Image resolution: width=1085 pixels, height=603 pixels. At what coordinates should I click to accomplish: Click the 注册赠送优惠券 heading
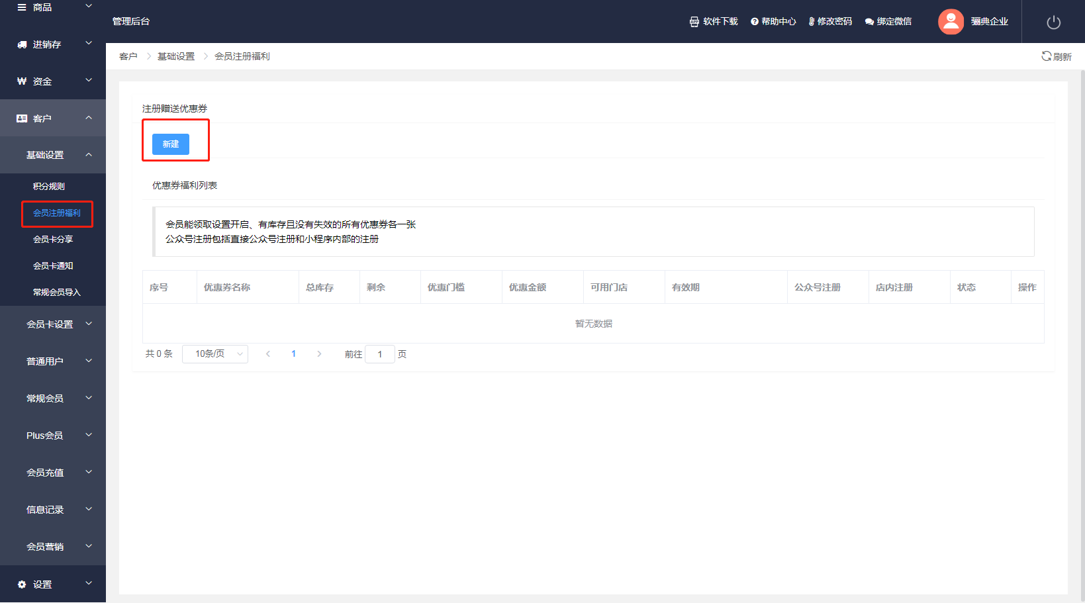(x=175, y=109)
